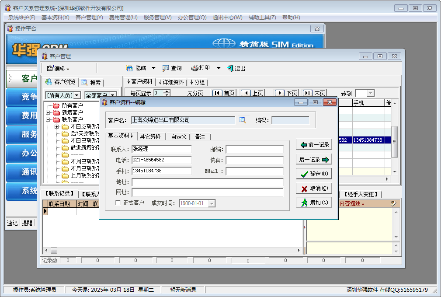Toggle the 正式客户 checkbox

118,203
